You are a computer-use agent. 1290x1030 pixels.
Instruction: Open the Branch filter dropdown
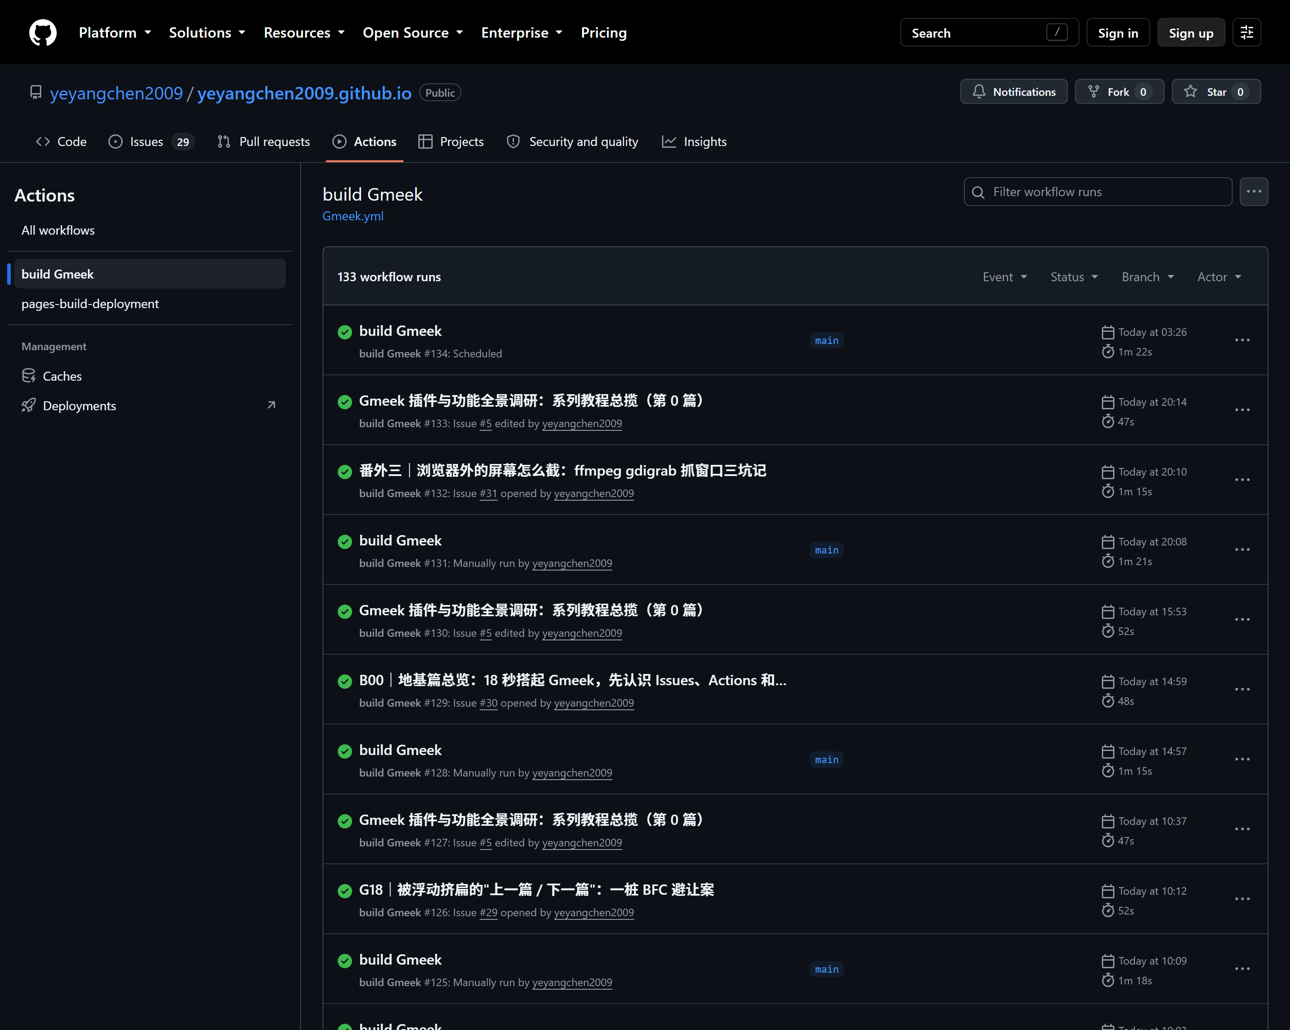(1148, 277)
